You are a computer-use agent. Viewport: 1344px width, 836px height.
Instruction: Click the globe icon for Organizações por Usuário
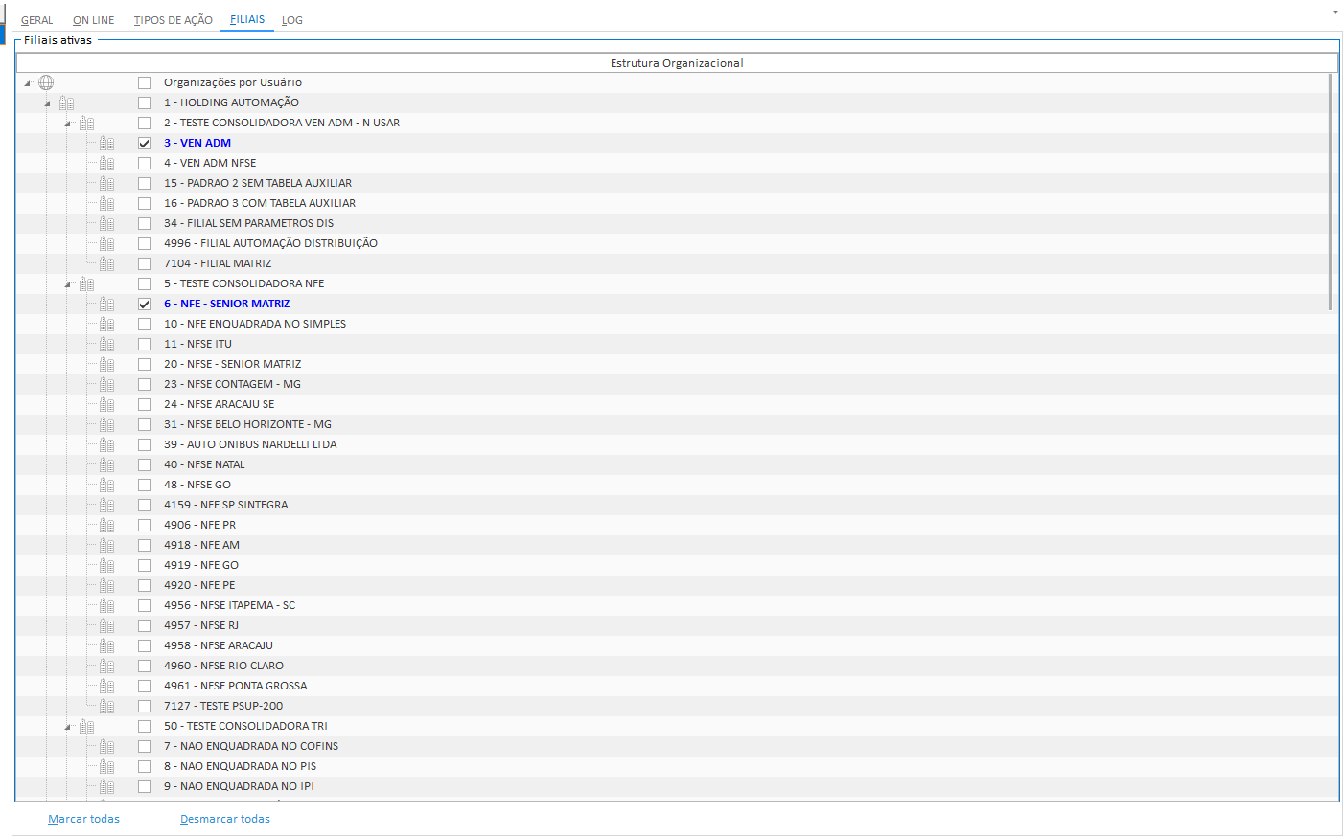[x=46, y=82]
